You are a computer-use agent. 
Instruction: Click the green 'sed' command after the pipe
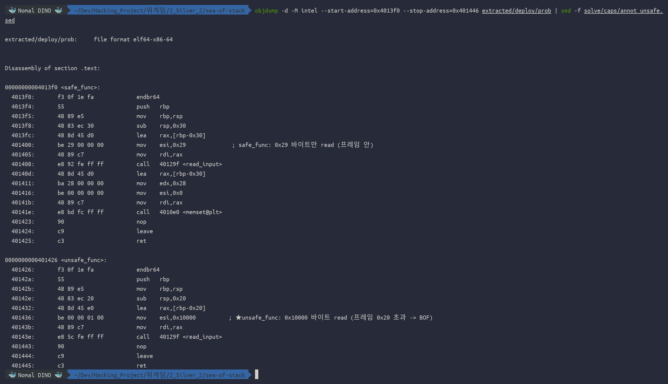coord(566,11)
